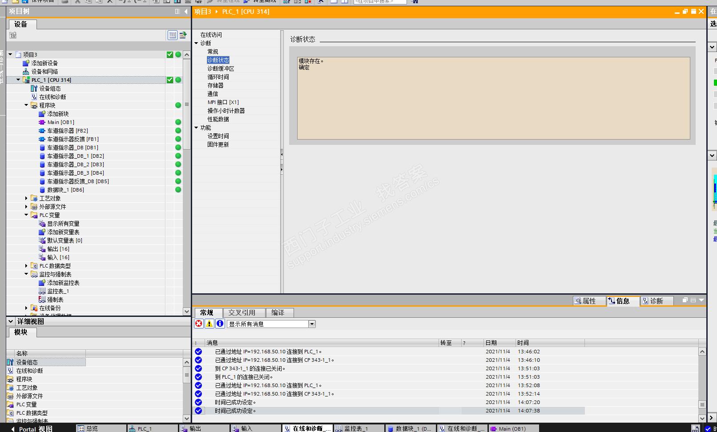Viewport: 717px width, 432px height.
Task: Click the 输出 [16] tag table icon in tree
Action: [42, 249]
